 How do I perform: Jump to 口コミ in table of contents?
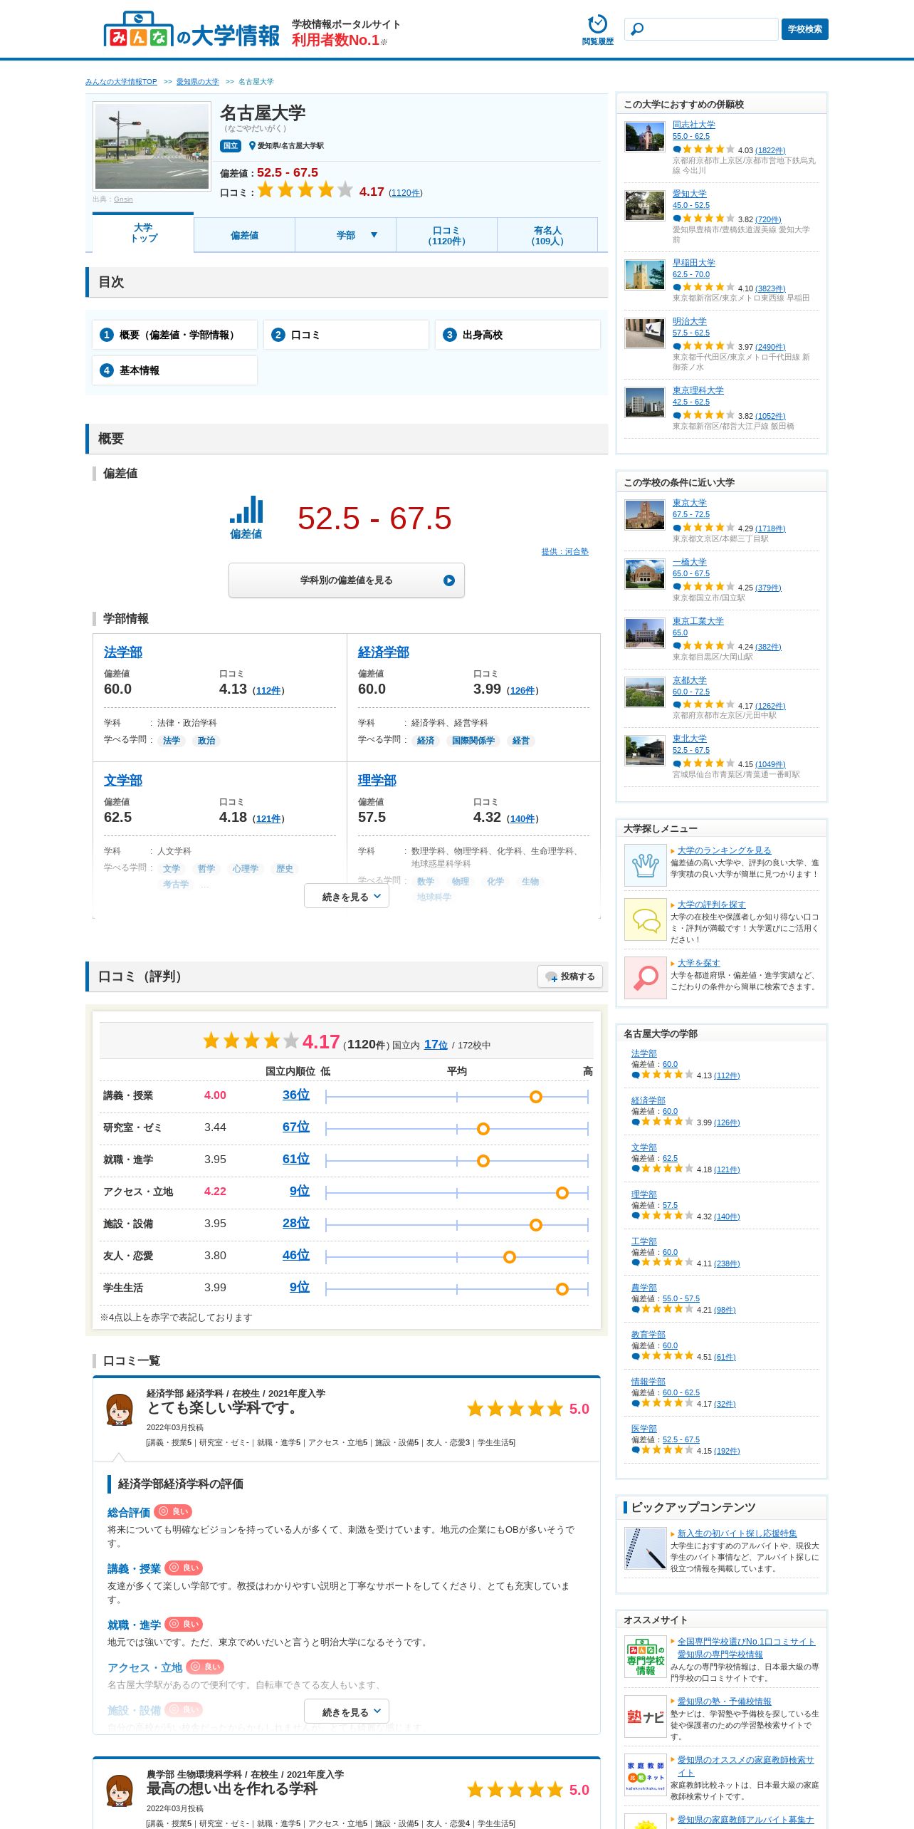(x=346, y=335)
